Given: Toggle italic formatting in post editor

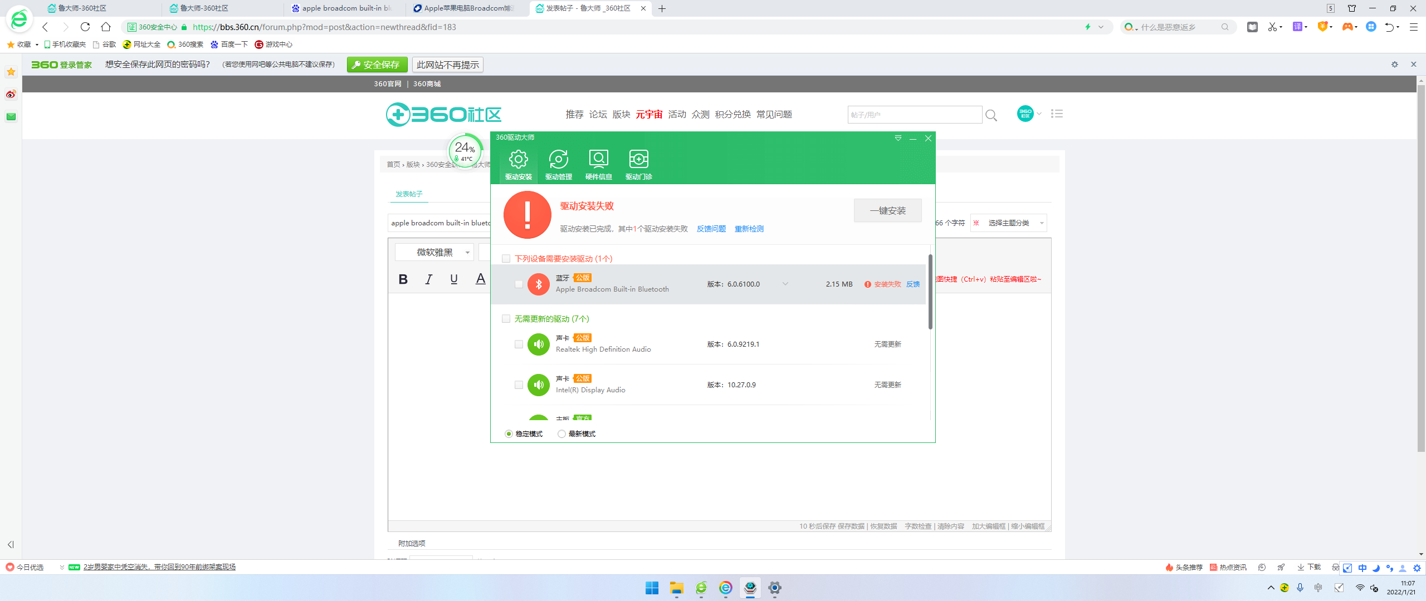Looking at the screenshot, I should coord(428,279).
